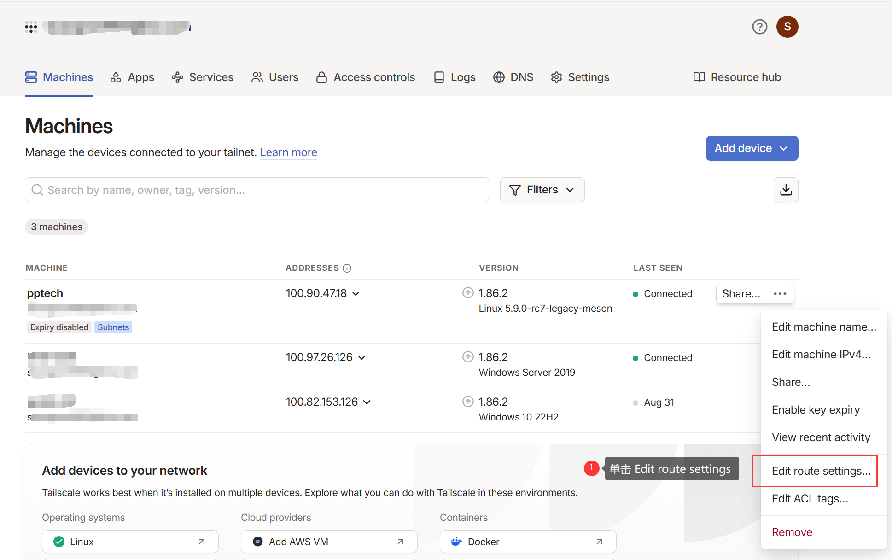Click the Share... button for pptech
The image size is (892, 560).
[740, 294]
